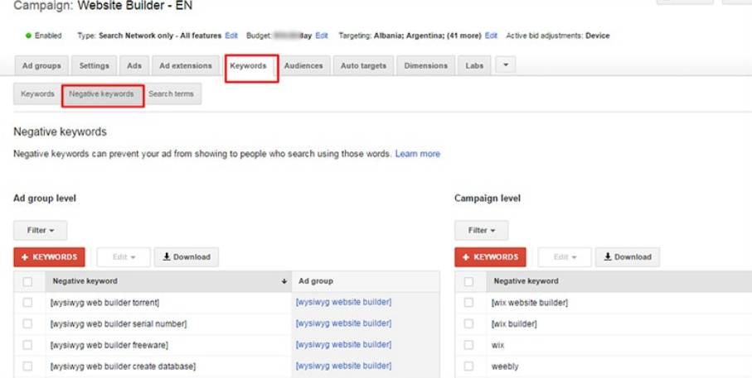Tick checkbox for wysiwyg web builder torrent
This screenshot has height=378, width=752.
[x=27, y=303]
